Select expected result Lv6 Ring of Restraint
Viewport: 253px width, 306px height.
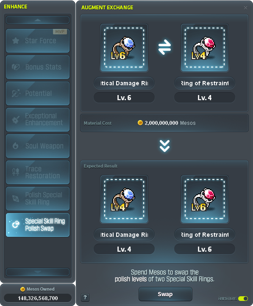click(x=204, y=199)
